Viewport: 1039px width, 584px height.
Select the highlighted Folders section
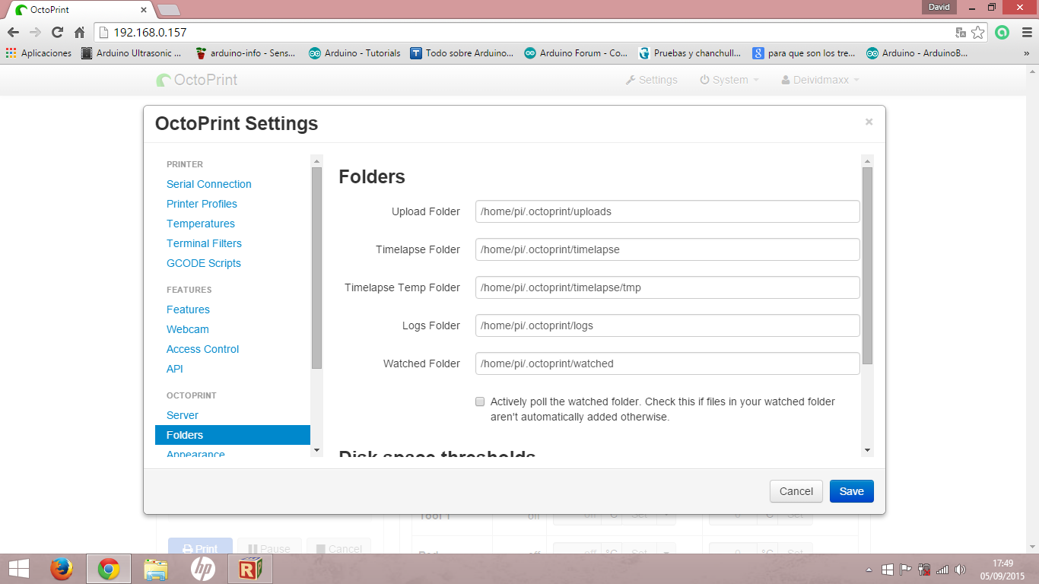(233, 435)
